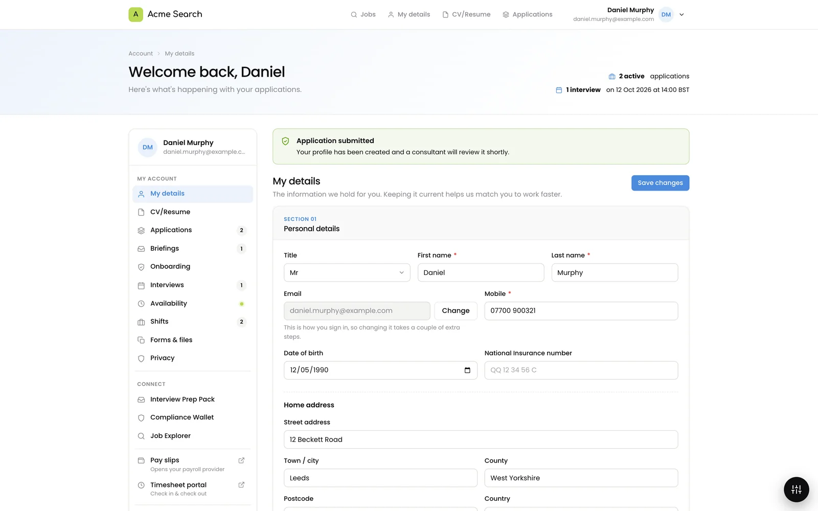Click the Availability green status dot
Viewport: 818px width, 511px height.
(242, 304)
